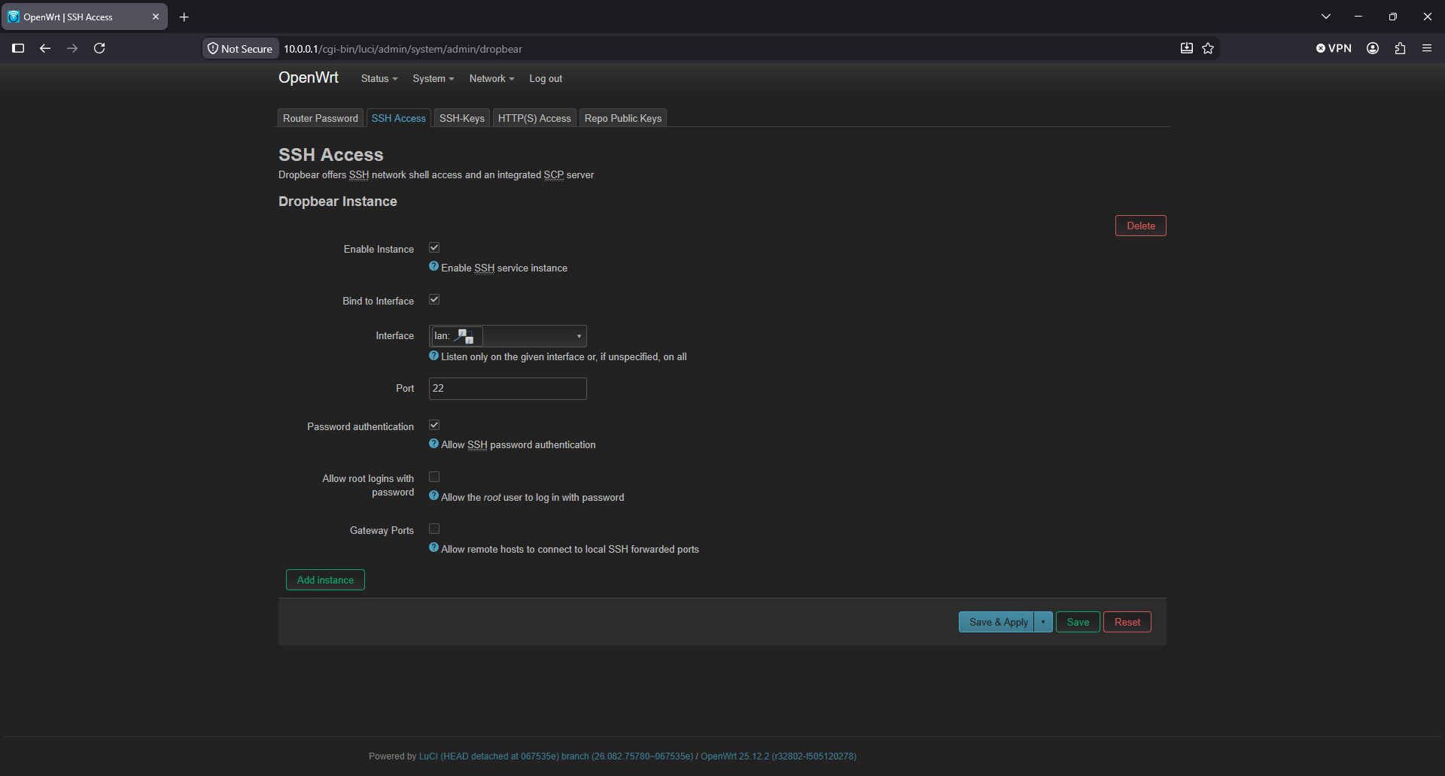
Task: Open the HTTP(S) Access tab
Action: [x=534, y=118]
